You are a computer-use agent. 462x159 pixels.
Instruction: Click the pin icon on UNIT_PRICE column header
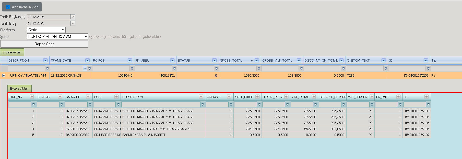257,97
